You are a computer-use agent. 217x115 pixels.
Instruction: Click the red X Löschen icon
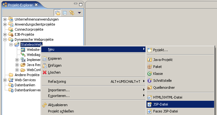[x=44, y=72]
